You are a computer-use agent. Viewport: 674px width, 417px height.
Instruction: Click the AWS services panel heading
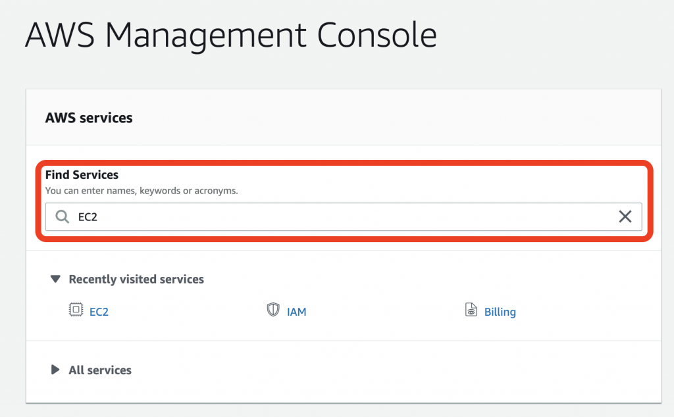click(x=89, y=118)
